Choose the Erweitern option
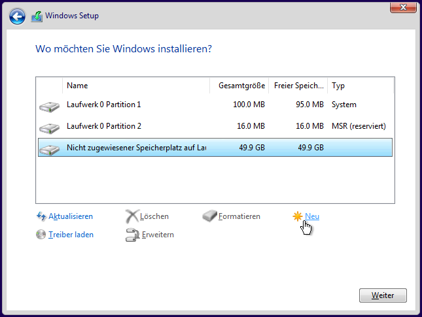 click(158, 235)
